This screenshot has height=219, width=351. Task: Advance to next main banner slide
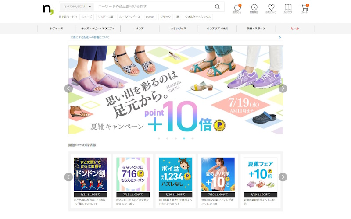(x=283, y=88)
